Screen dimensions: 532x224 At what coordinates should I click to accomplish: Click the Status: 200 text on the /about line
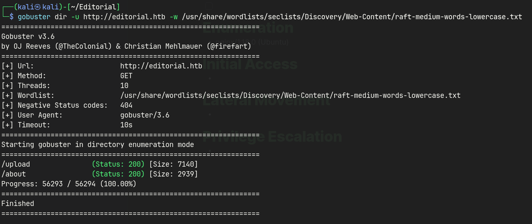118,174
